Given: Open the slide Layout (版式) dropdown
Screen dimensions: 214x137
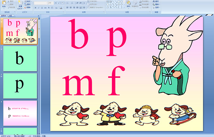Looking at the screenshot, I should (x=28, y=1).
